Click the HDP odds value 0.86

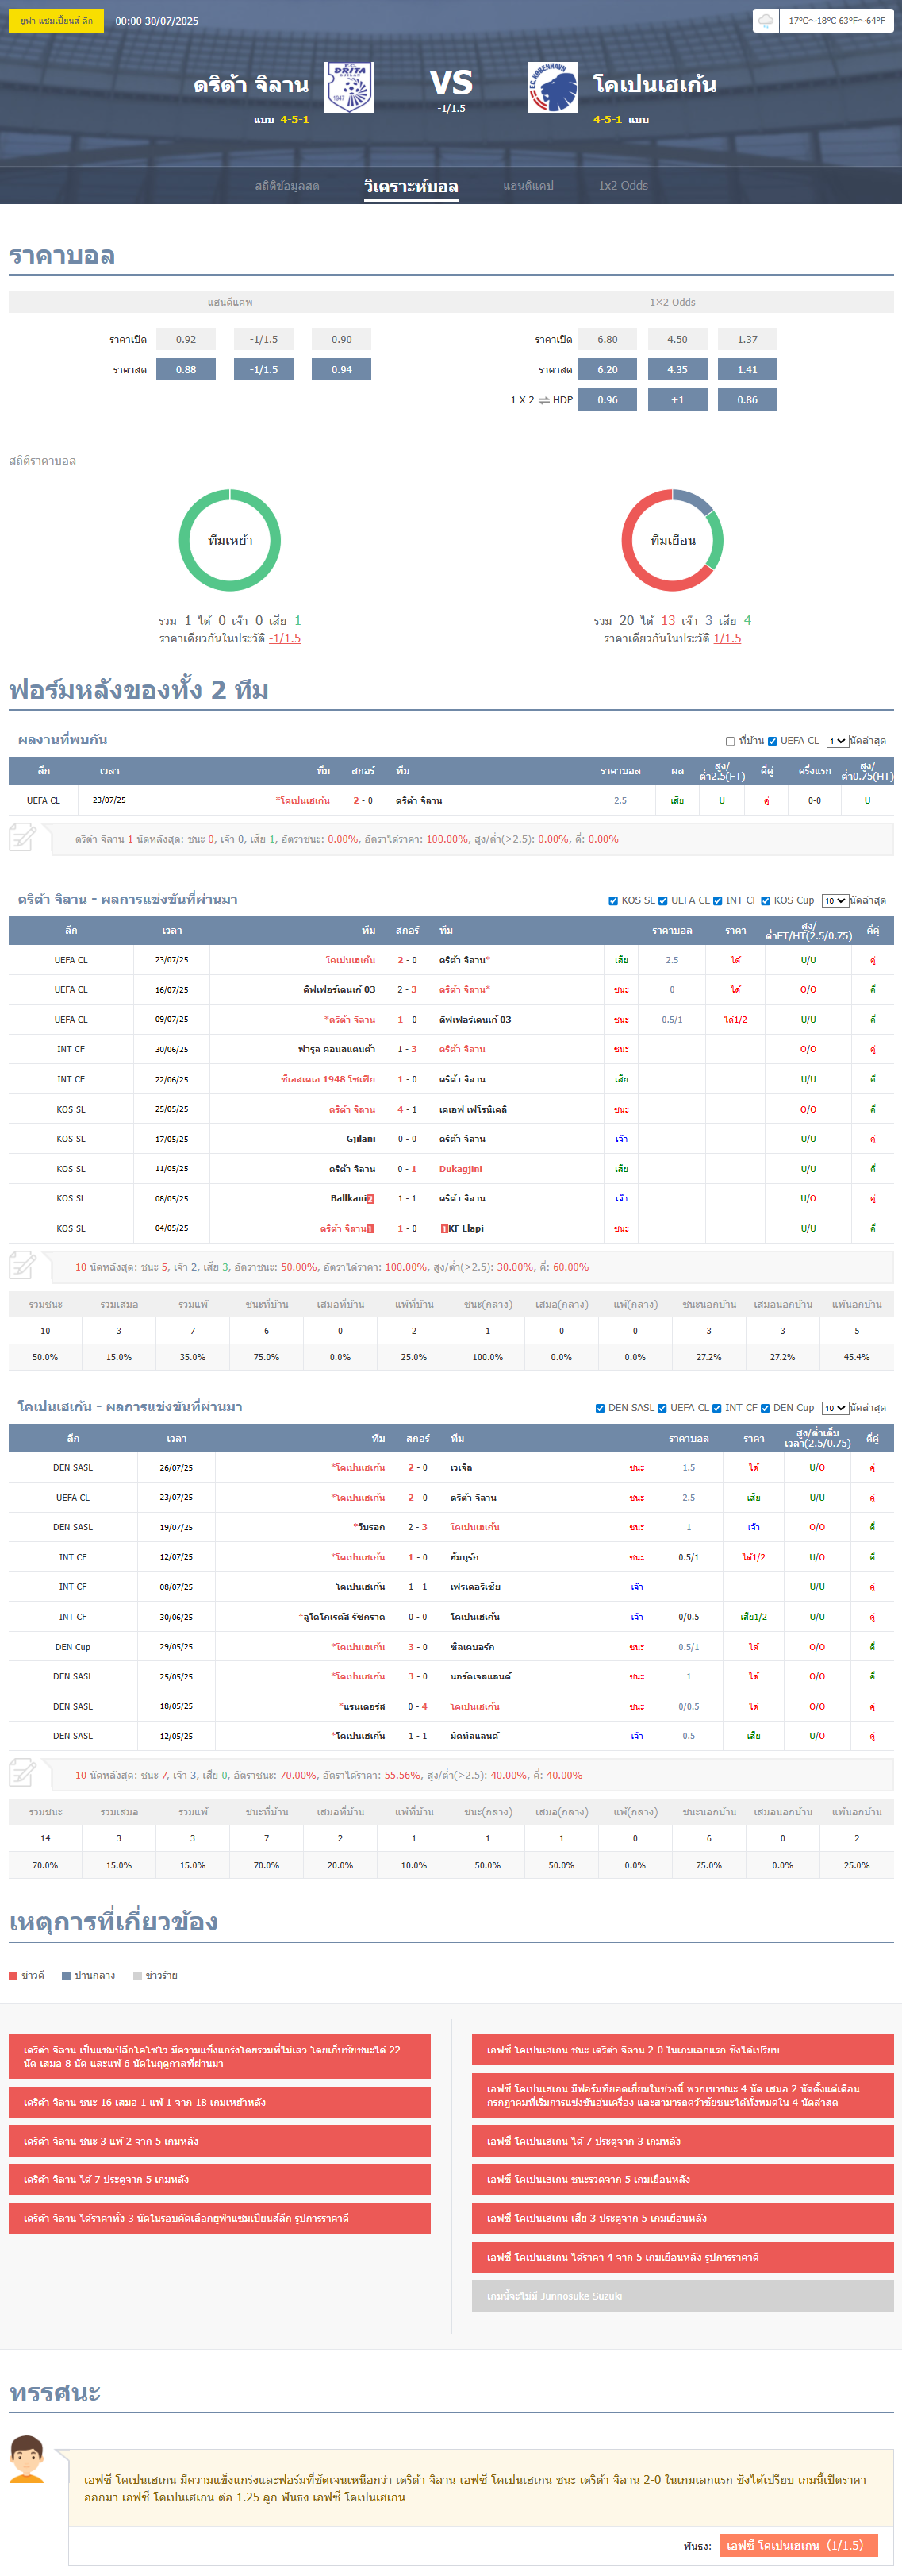tap(747, 400)
